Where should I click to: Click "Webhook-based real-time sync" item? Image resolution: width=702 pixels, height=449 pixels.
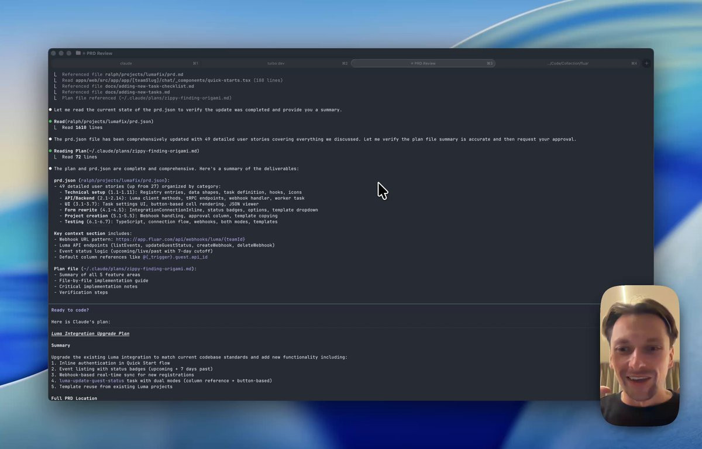coord(122,375)
